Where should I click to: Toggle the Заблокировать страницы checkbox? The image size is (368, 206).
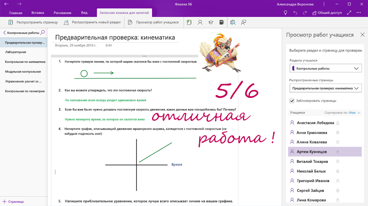292,100
